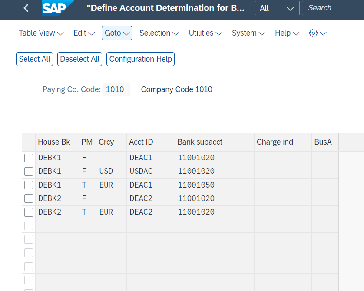Open the Goto menu

[117, 33]
